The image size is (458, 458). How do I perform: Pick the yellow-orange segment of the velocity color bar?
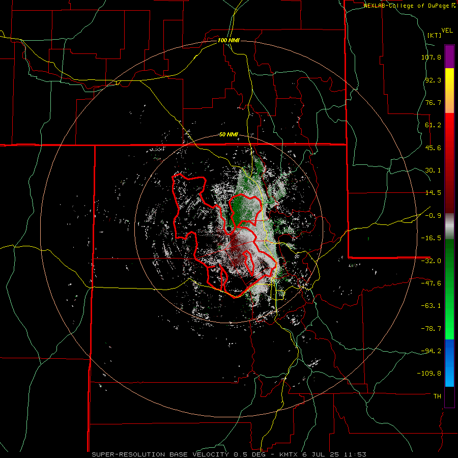pyautogui.click(x=449, y=91)
